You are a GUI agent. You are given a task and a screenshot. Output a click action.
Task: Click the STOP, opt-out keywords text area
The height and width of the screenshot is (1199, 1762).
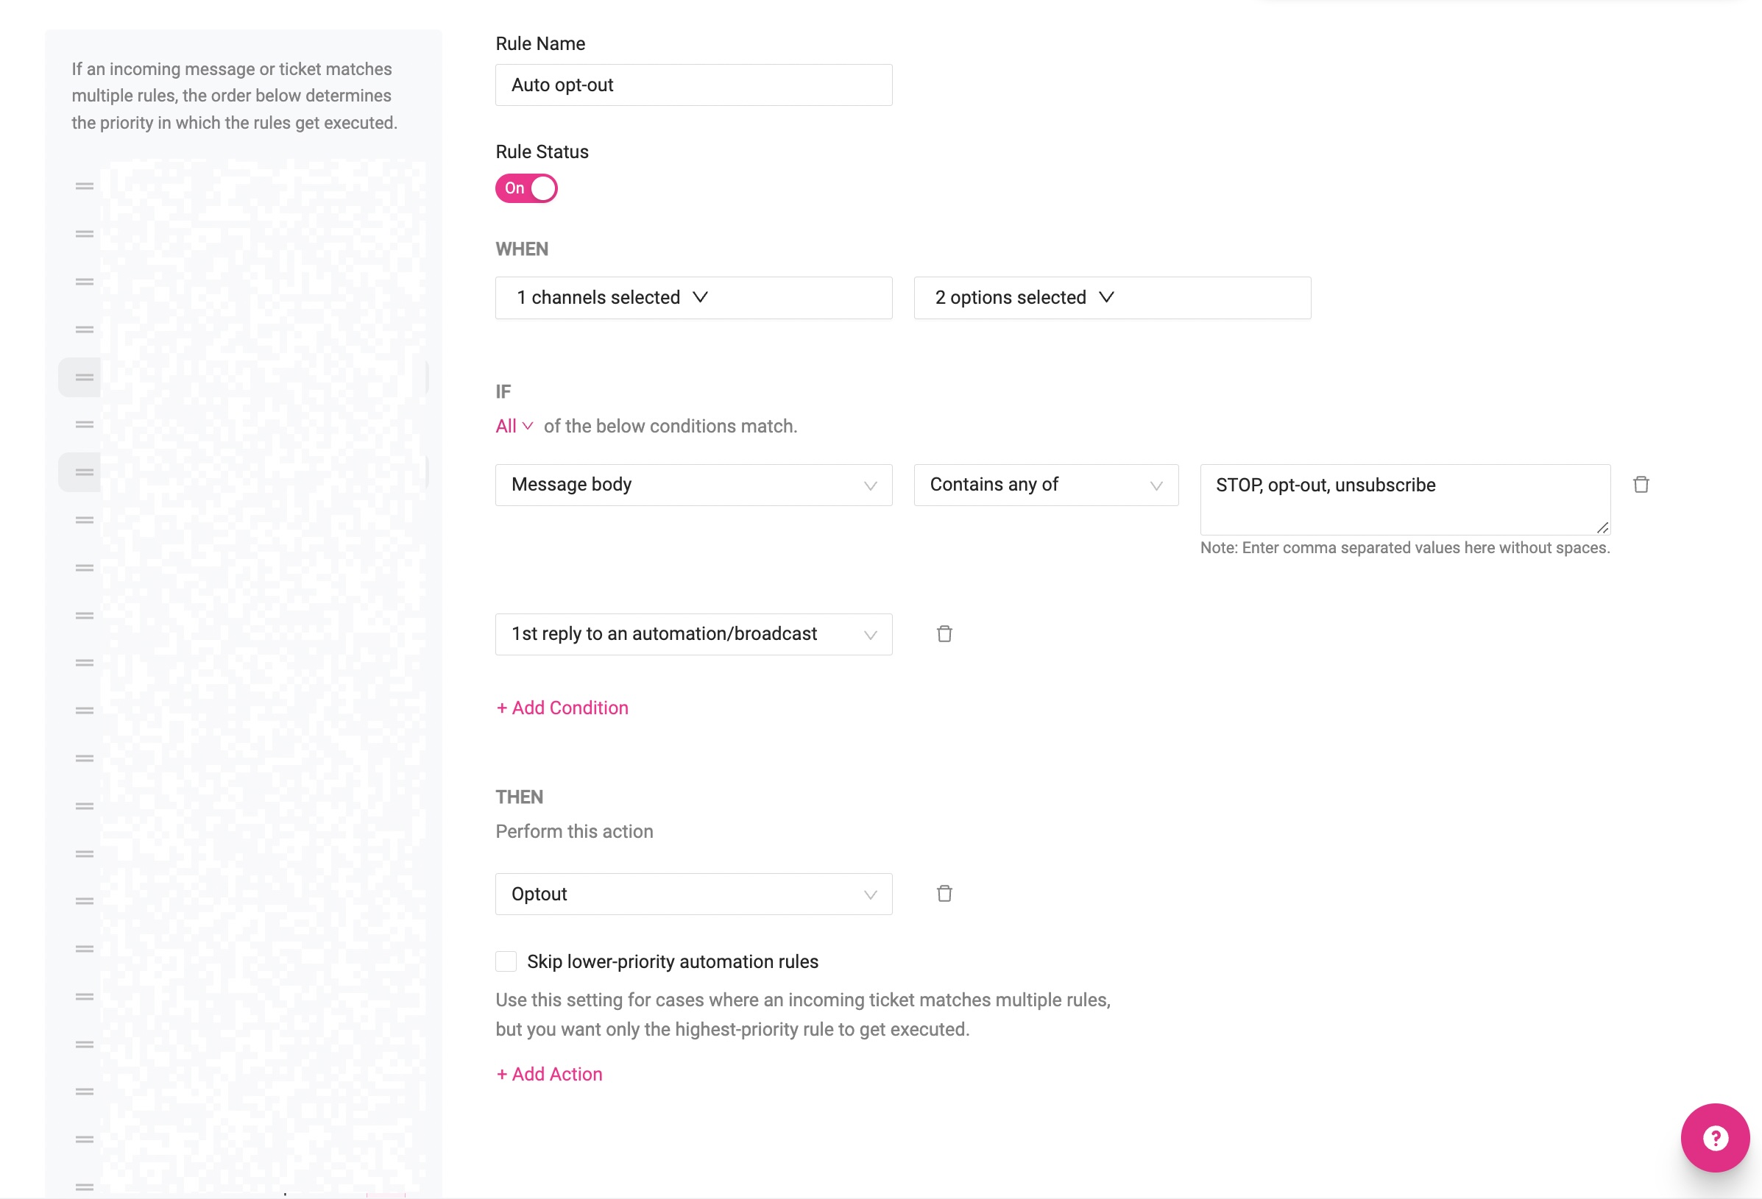pos(1404,498)
